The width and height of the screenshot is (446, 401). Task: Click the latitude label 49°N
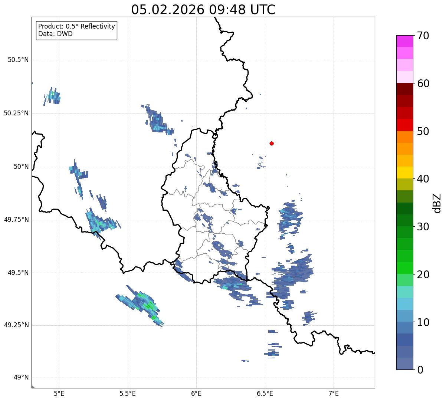pos(21,378)
